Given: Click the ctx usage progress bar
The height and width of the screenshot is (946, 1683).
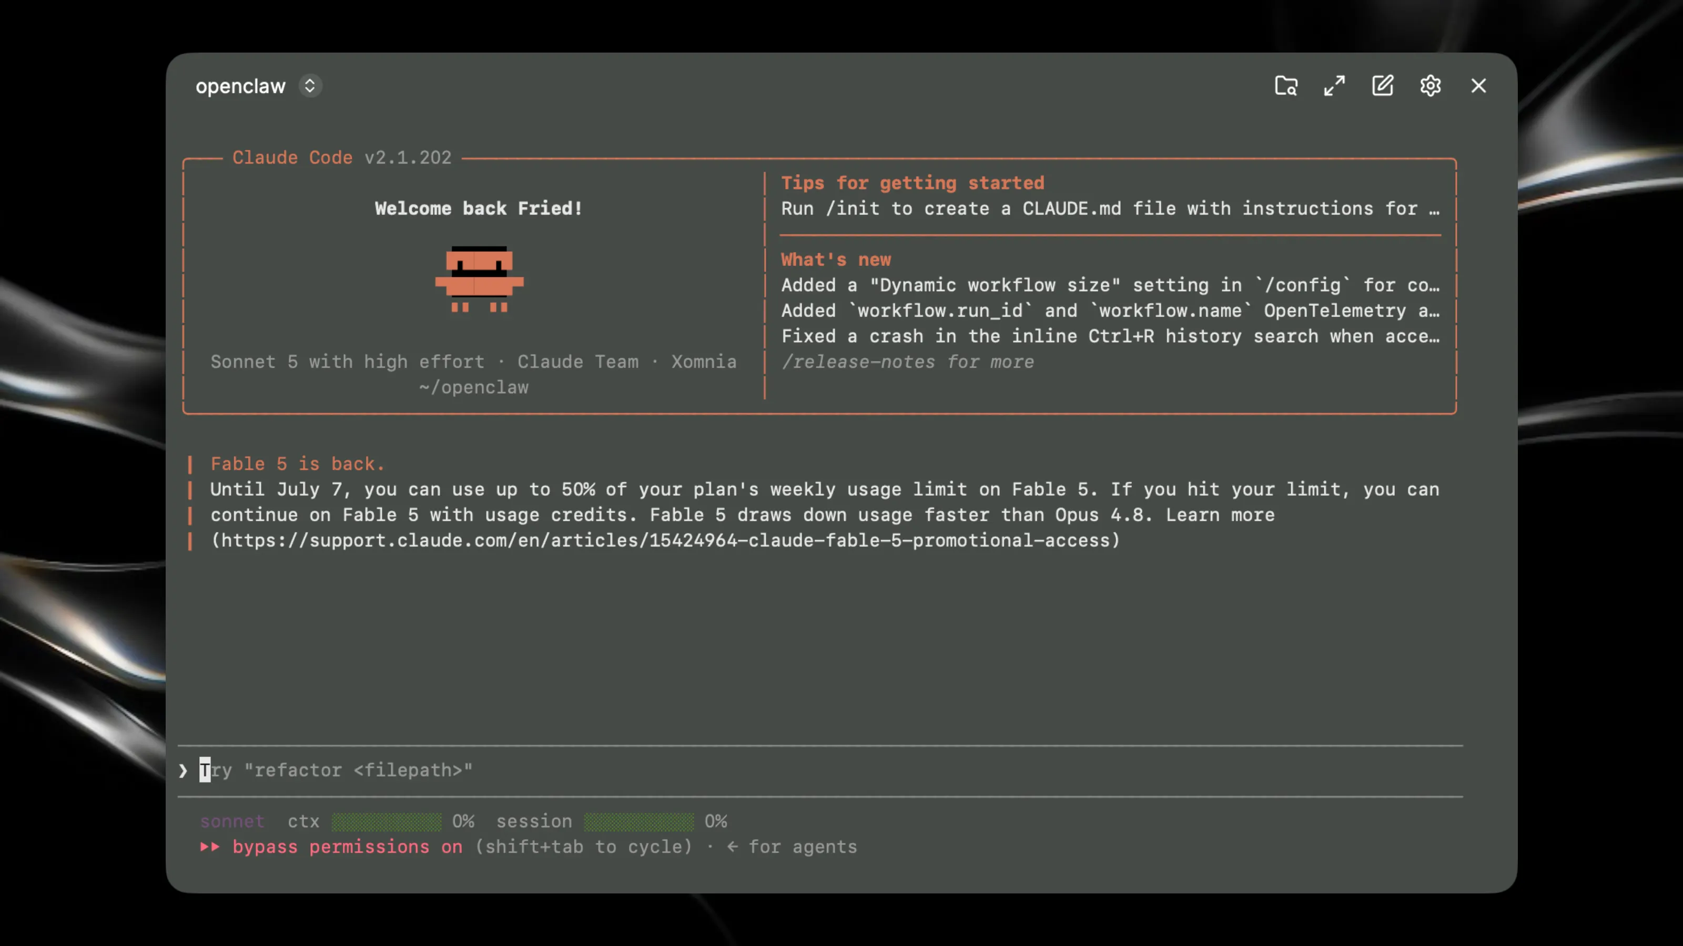Looking at the screenshot, I should 386,821.
